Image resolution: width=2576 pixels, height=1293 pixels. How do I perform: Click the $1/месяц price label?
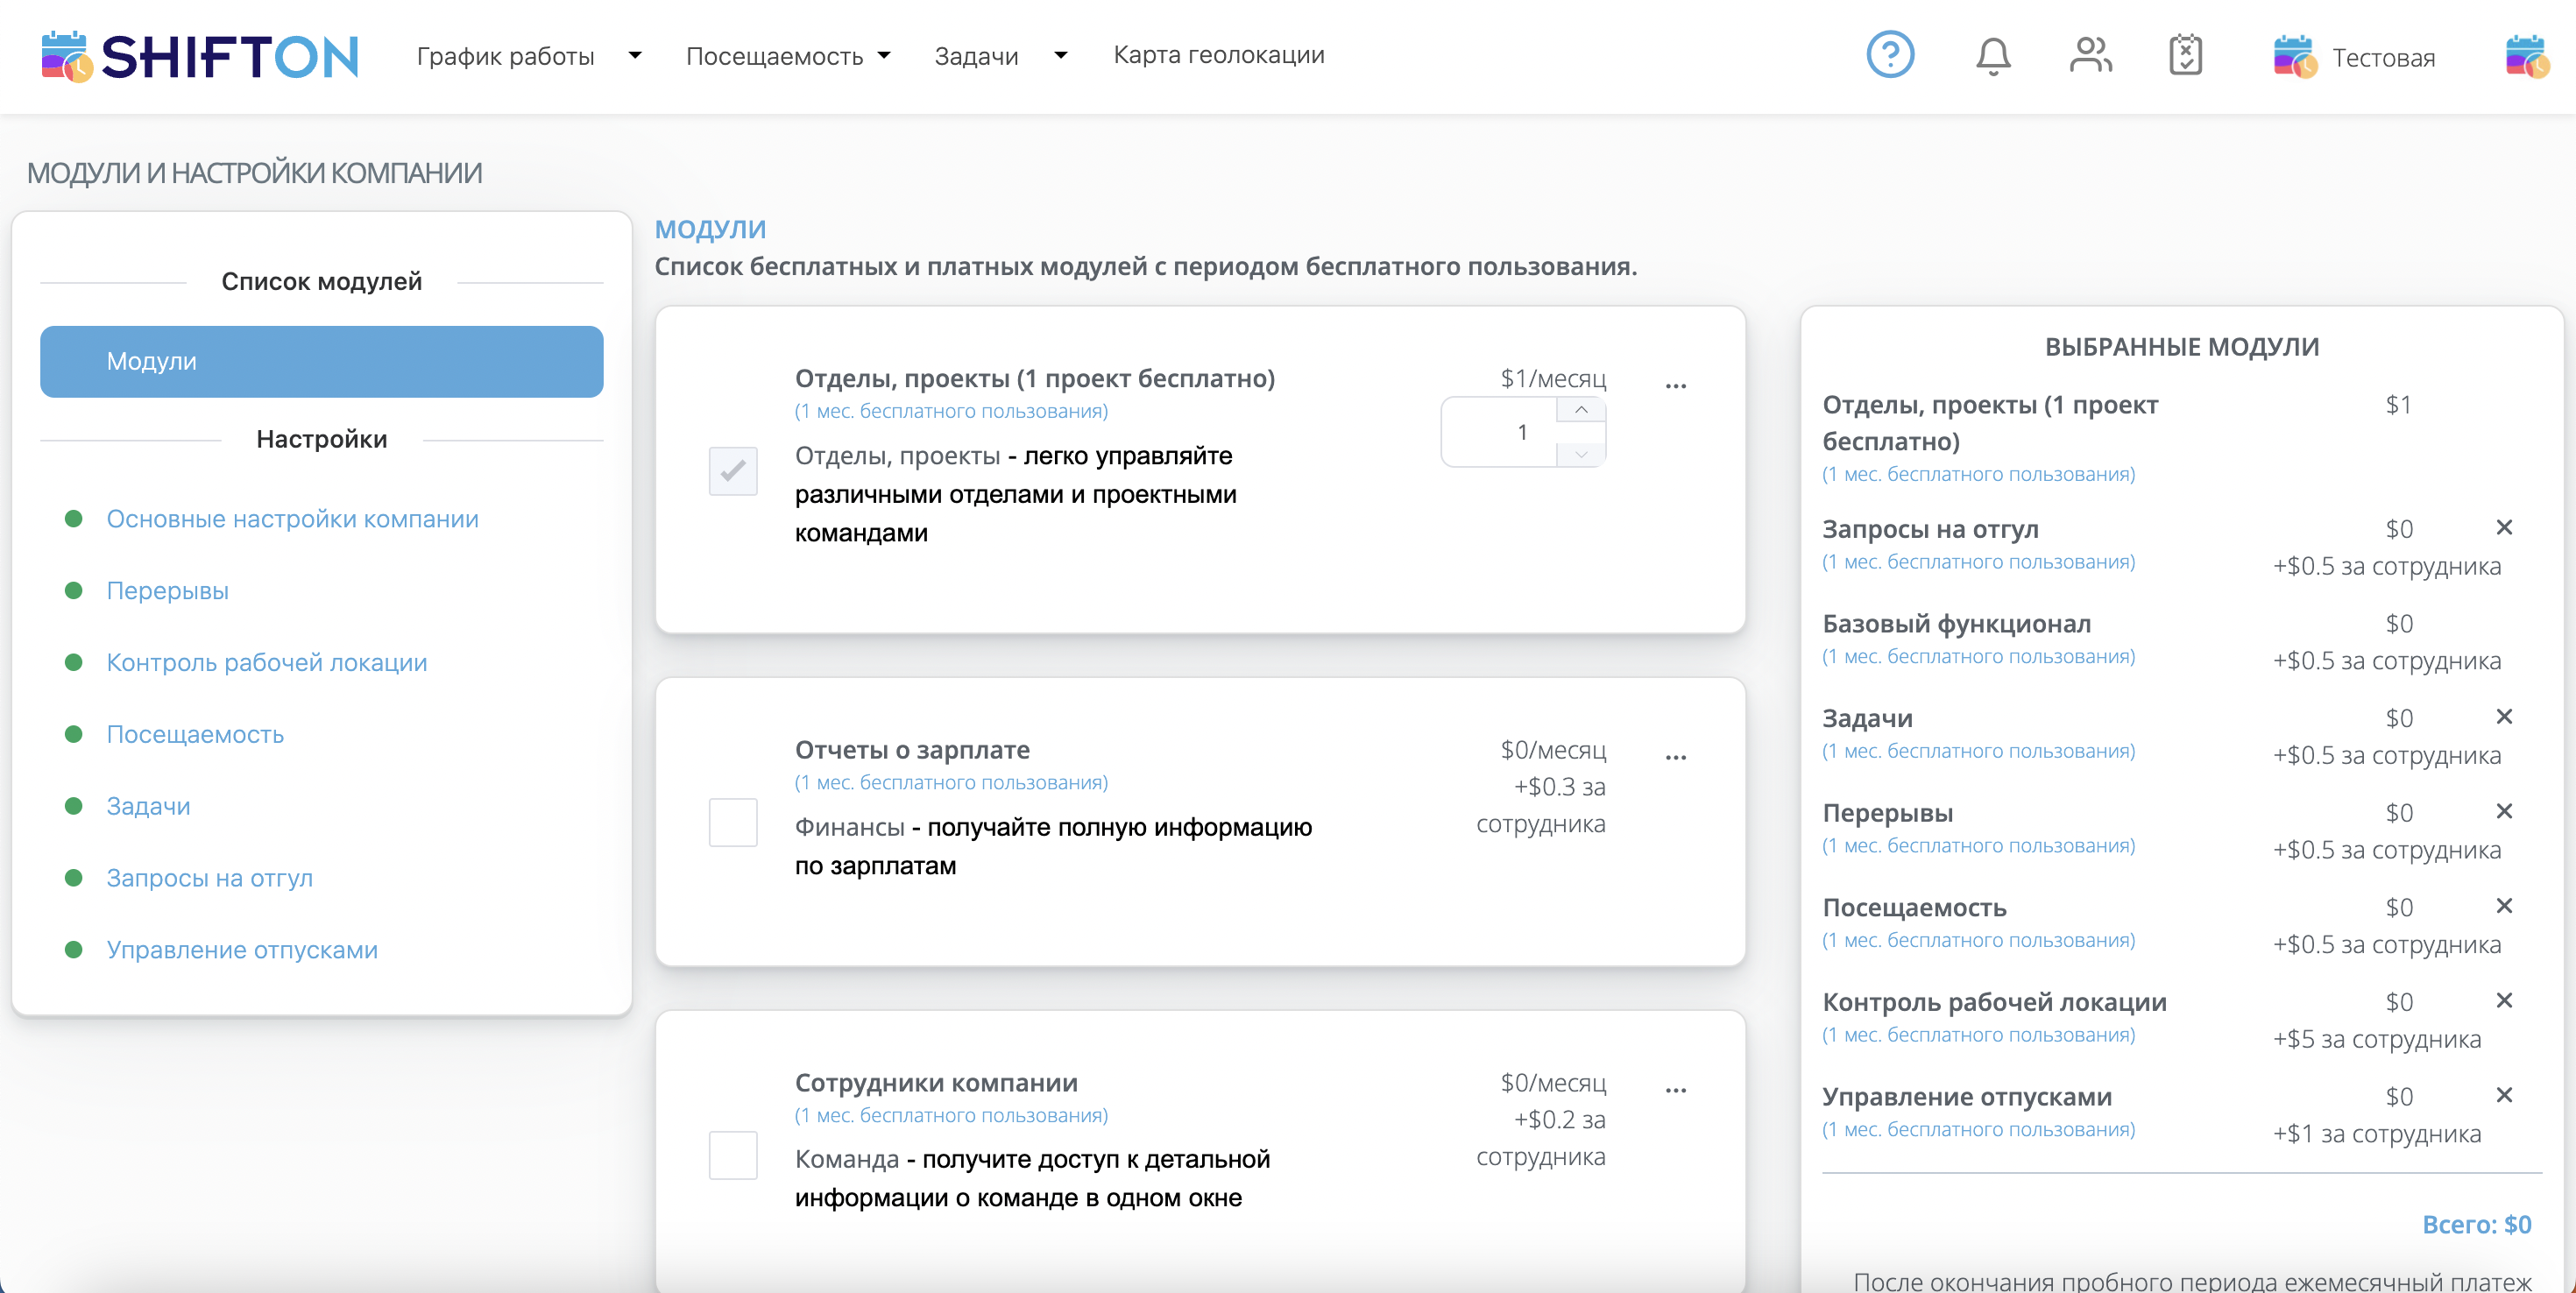(1553, 379)
